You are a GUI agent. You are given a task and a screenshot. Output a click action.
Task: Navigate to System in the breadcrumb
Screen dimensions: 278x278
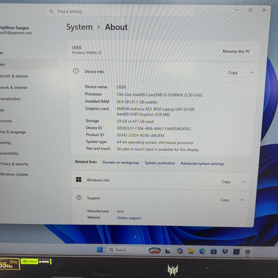click(80, 27)
